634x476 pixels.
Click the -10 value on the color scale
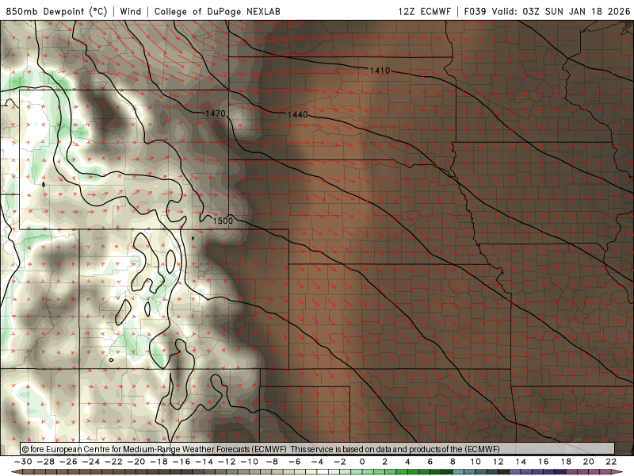click(x=250, y=462)
